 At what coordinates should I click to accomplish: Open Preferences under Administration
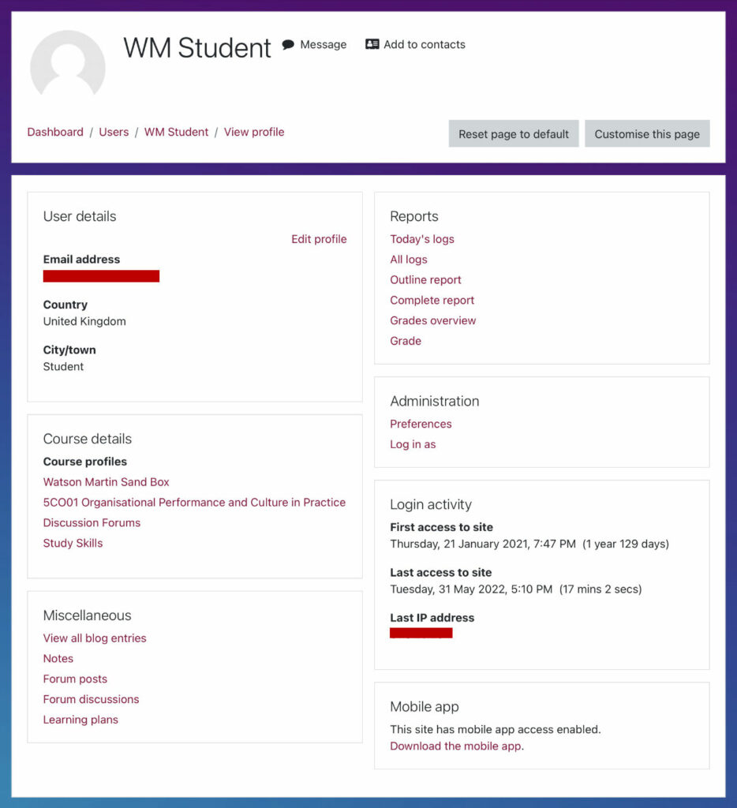pyautogui.click(x=421, y=424)
